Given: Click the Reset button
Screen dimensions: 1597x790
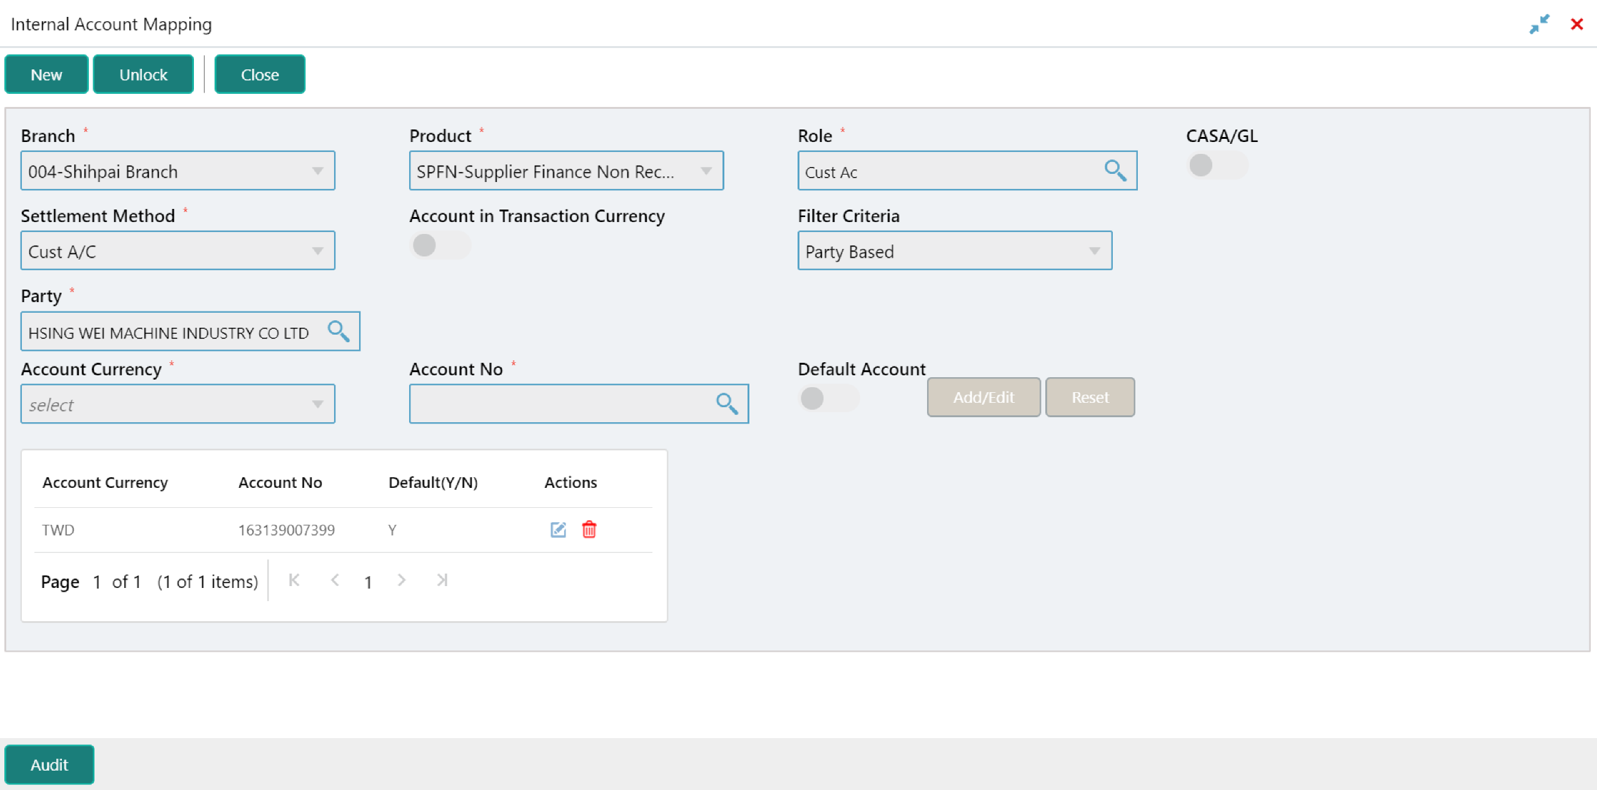Looking at the screenshot, I should pos(1090,397).
